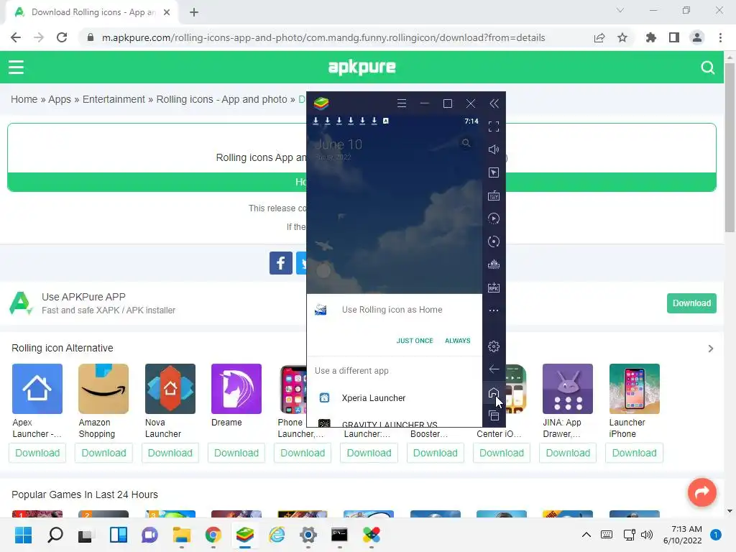
Task: Click the apkpure logo
Action: [x=362, y=67]
